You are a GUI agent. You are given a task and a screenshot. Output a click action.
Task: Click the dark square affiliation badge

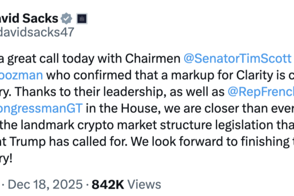click(82, 19)
